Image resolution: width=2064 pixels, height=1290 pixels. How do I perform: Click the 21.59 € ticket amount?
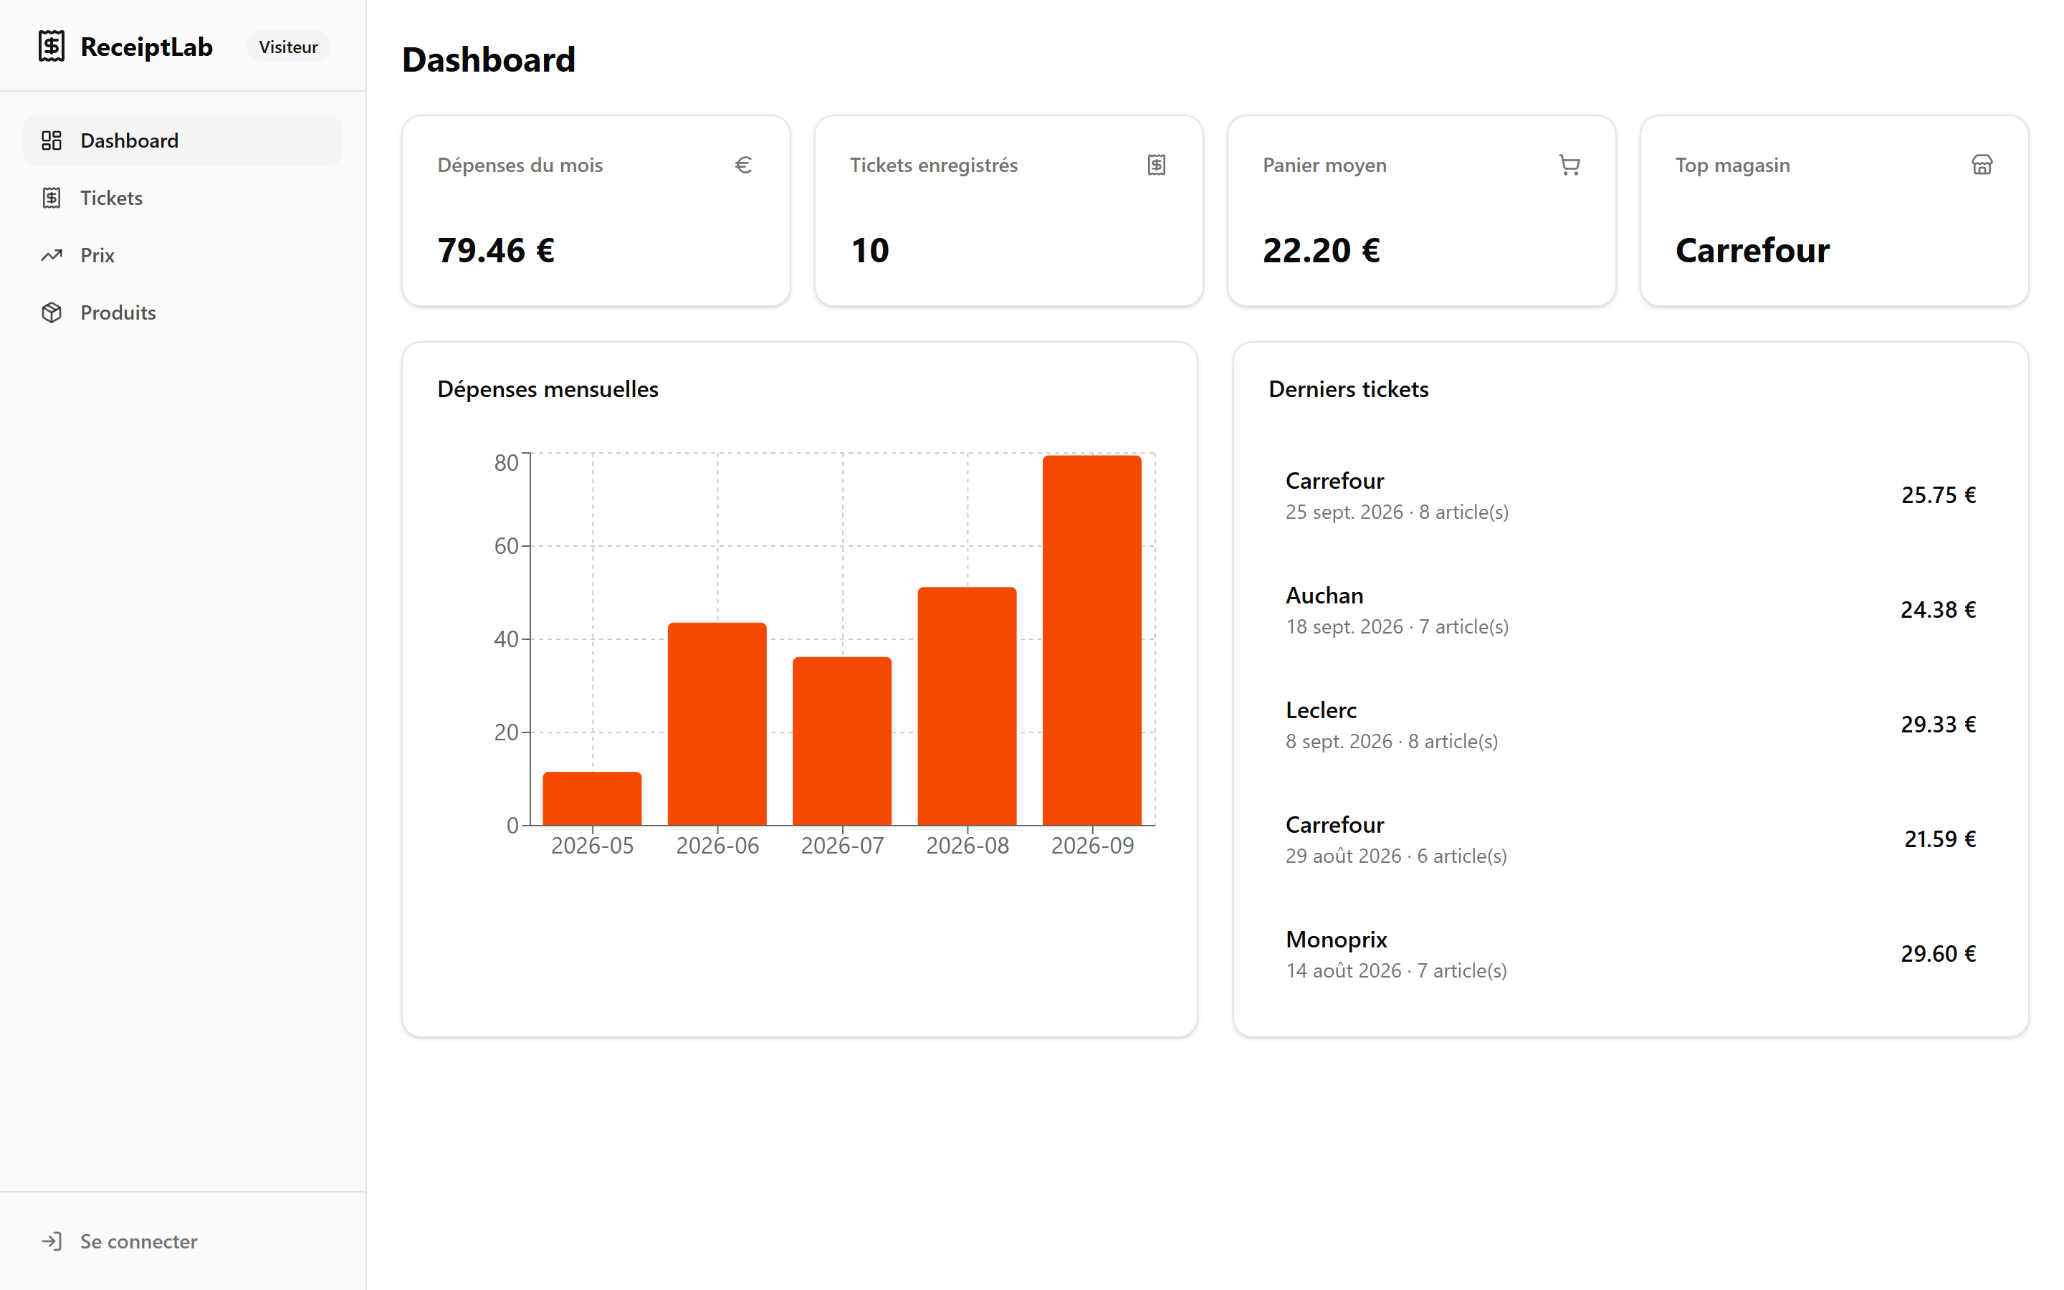coord(1940,839)
